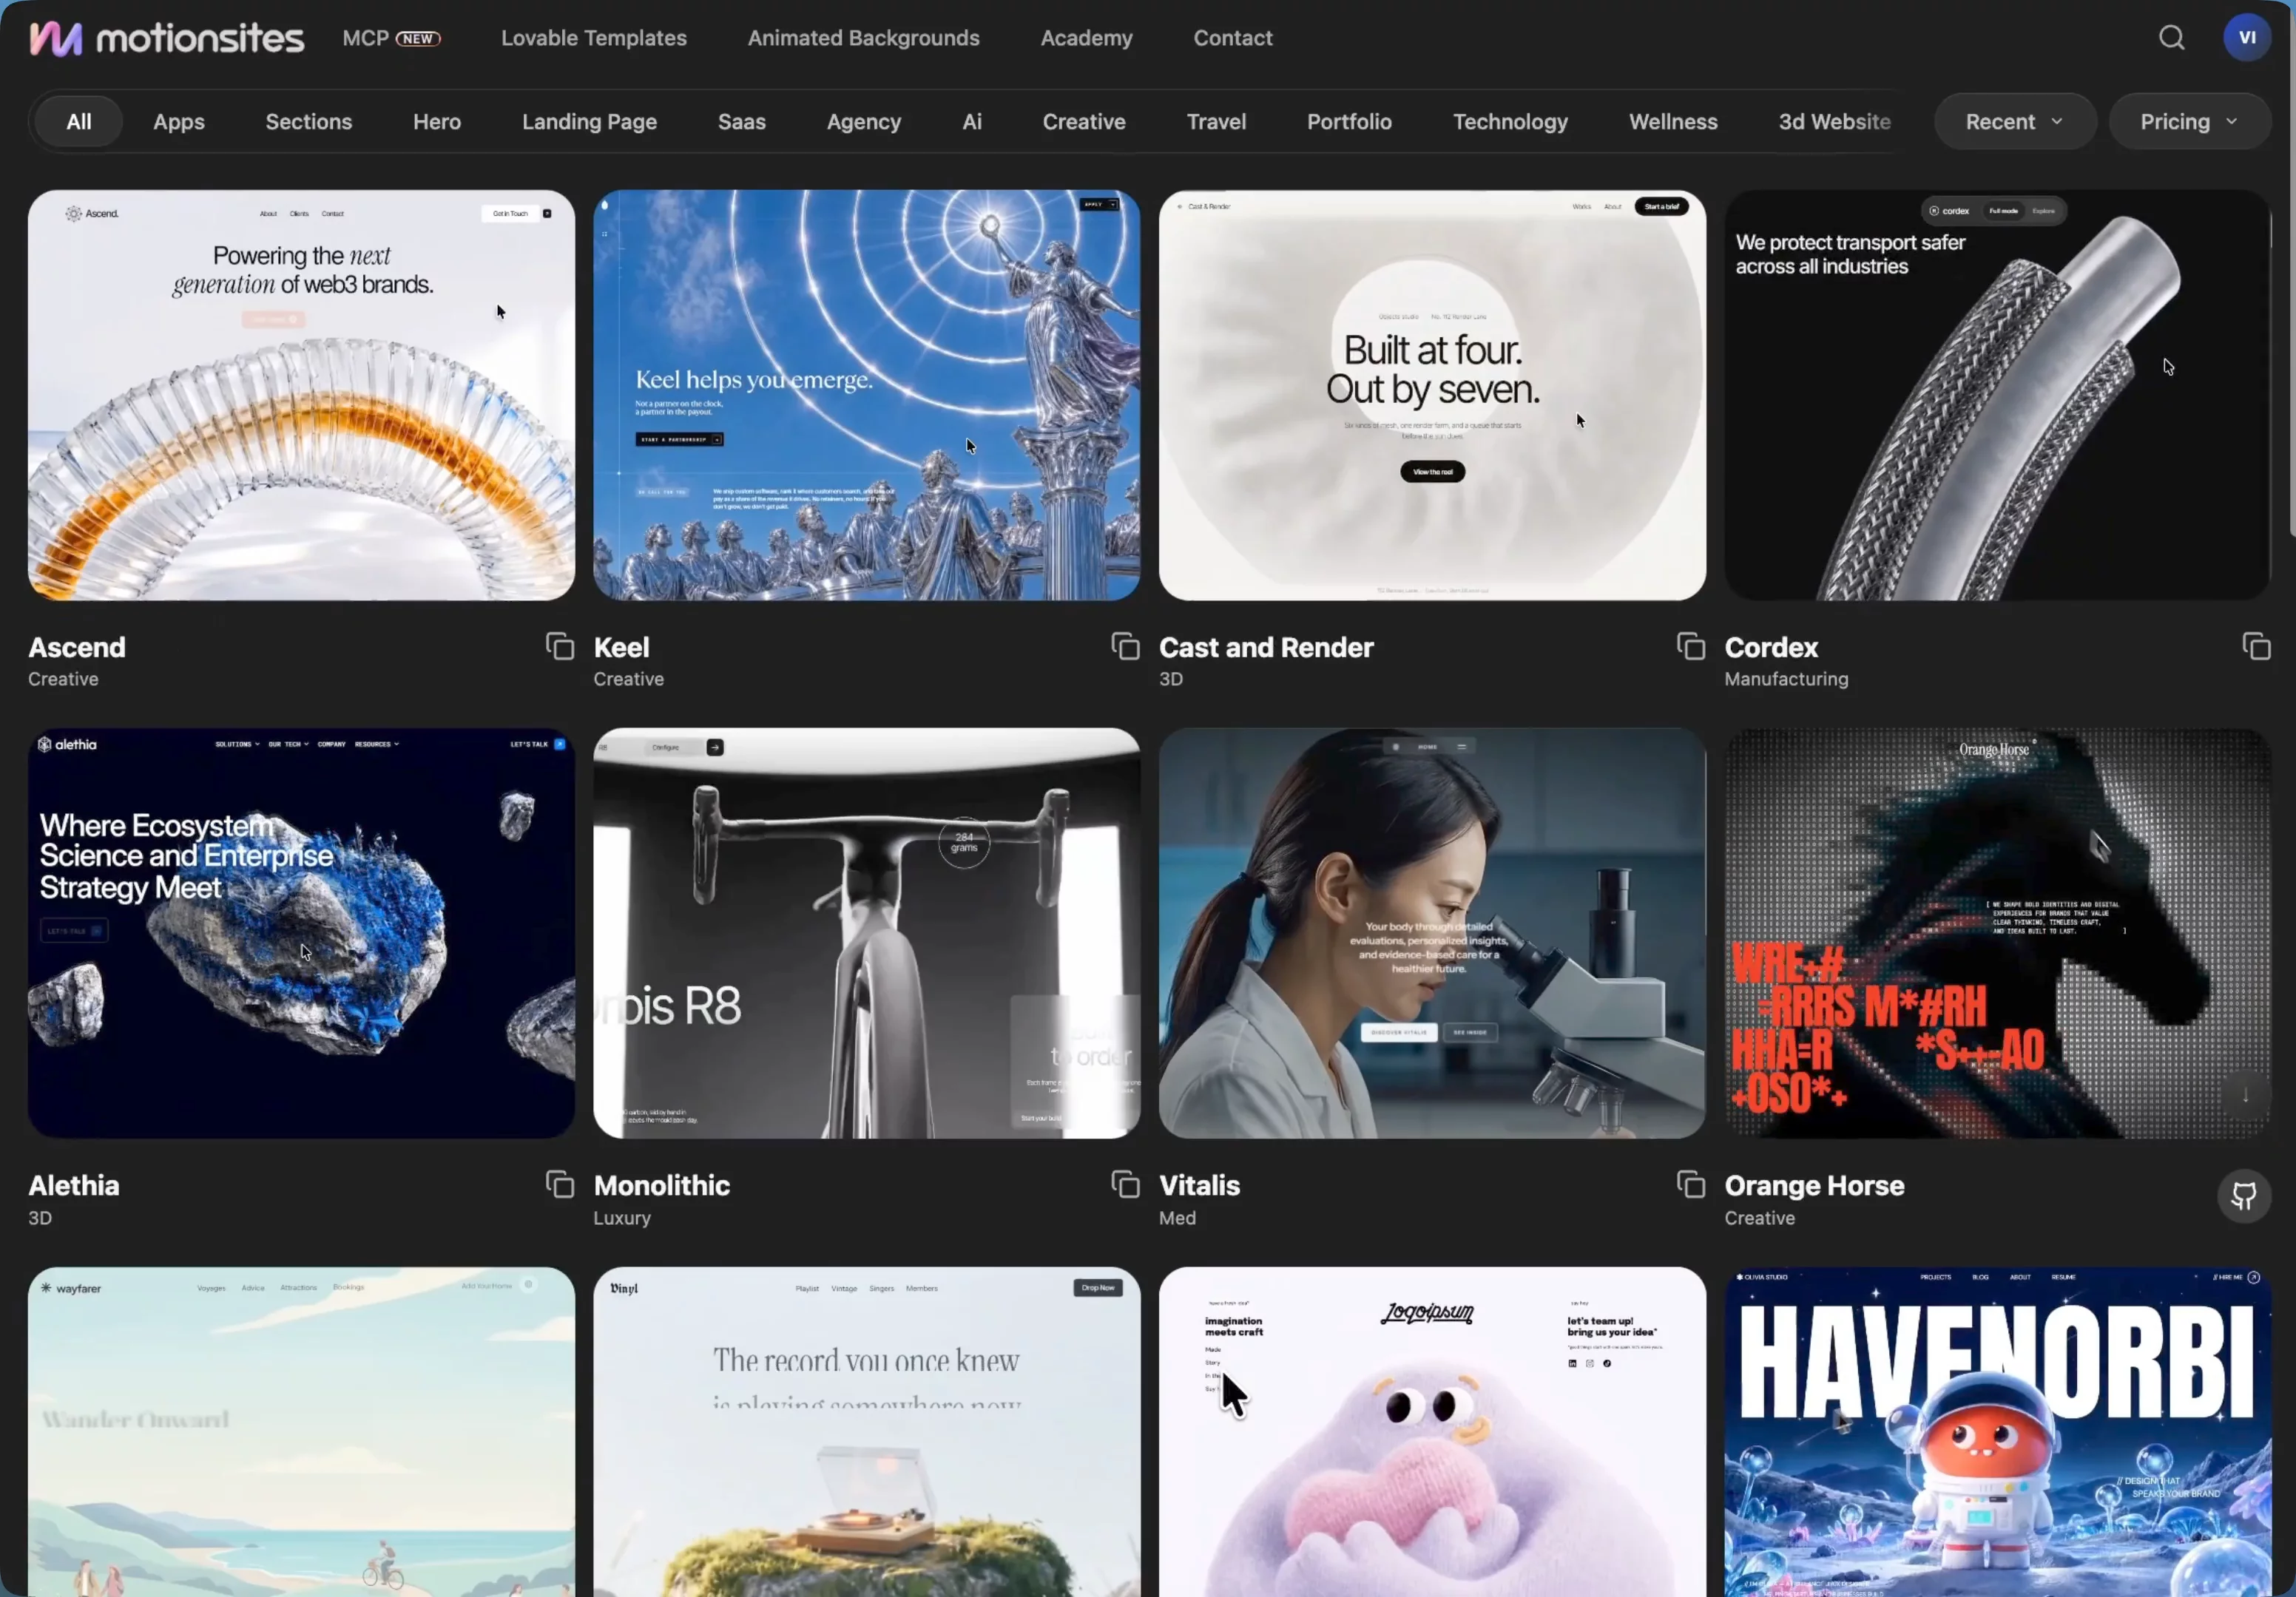
Task: Visit the Academy link
Action: (x=1086, y=38)
